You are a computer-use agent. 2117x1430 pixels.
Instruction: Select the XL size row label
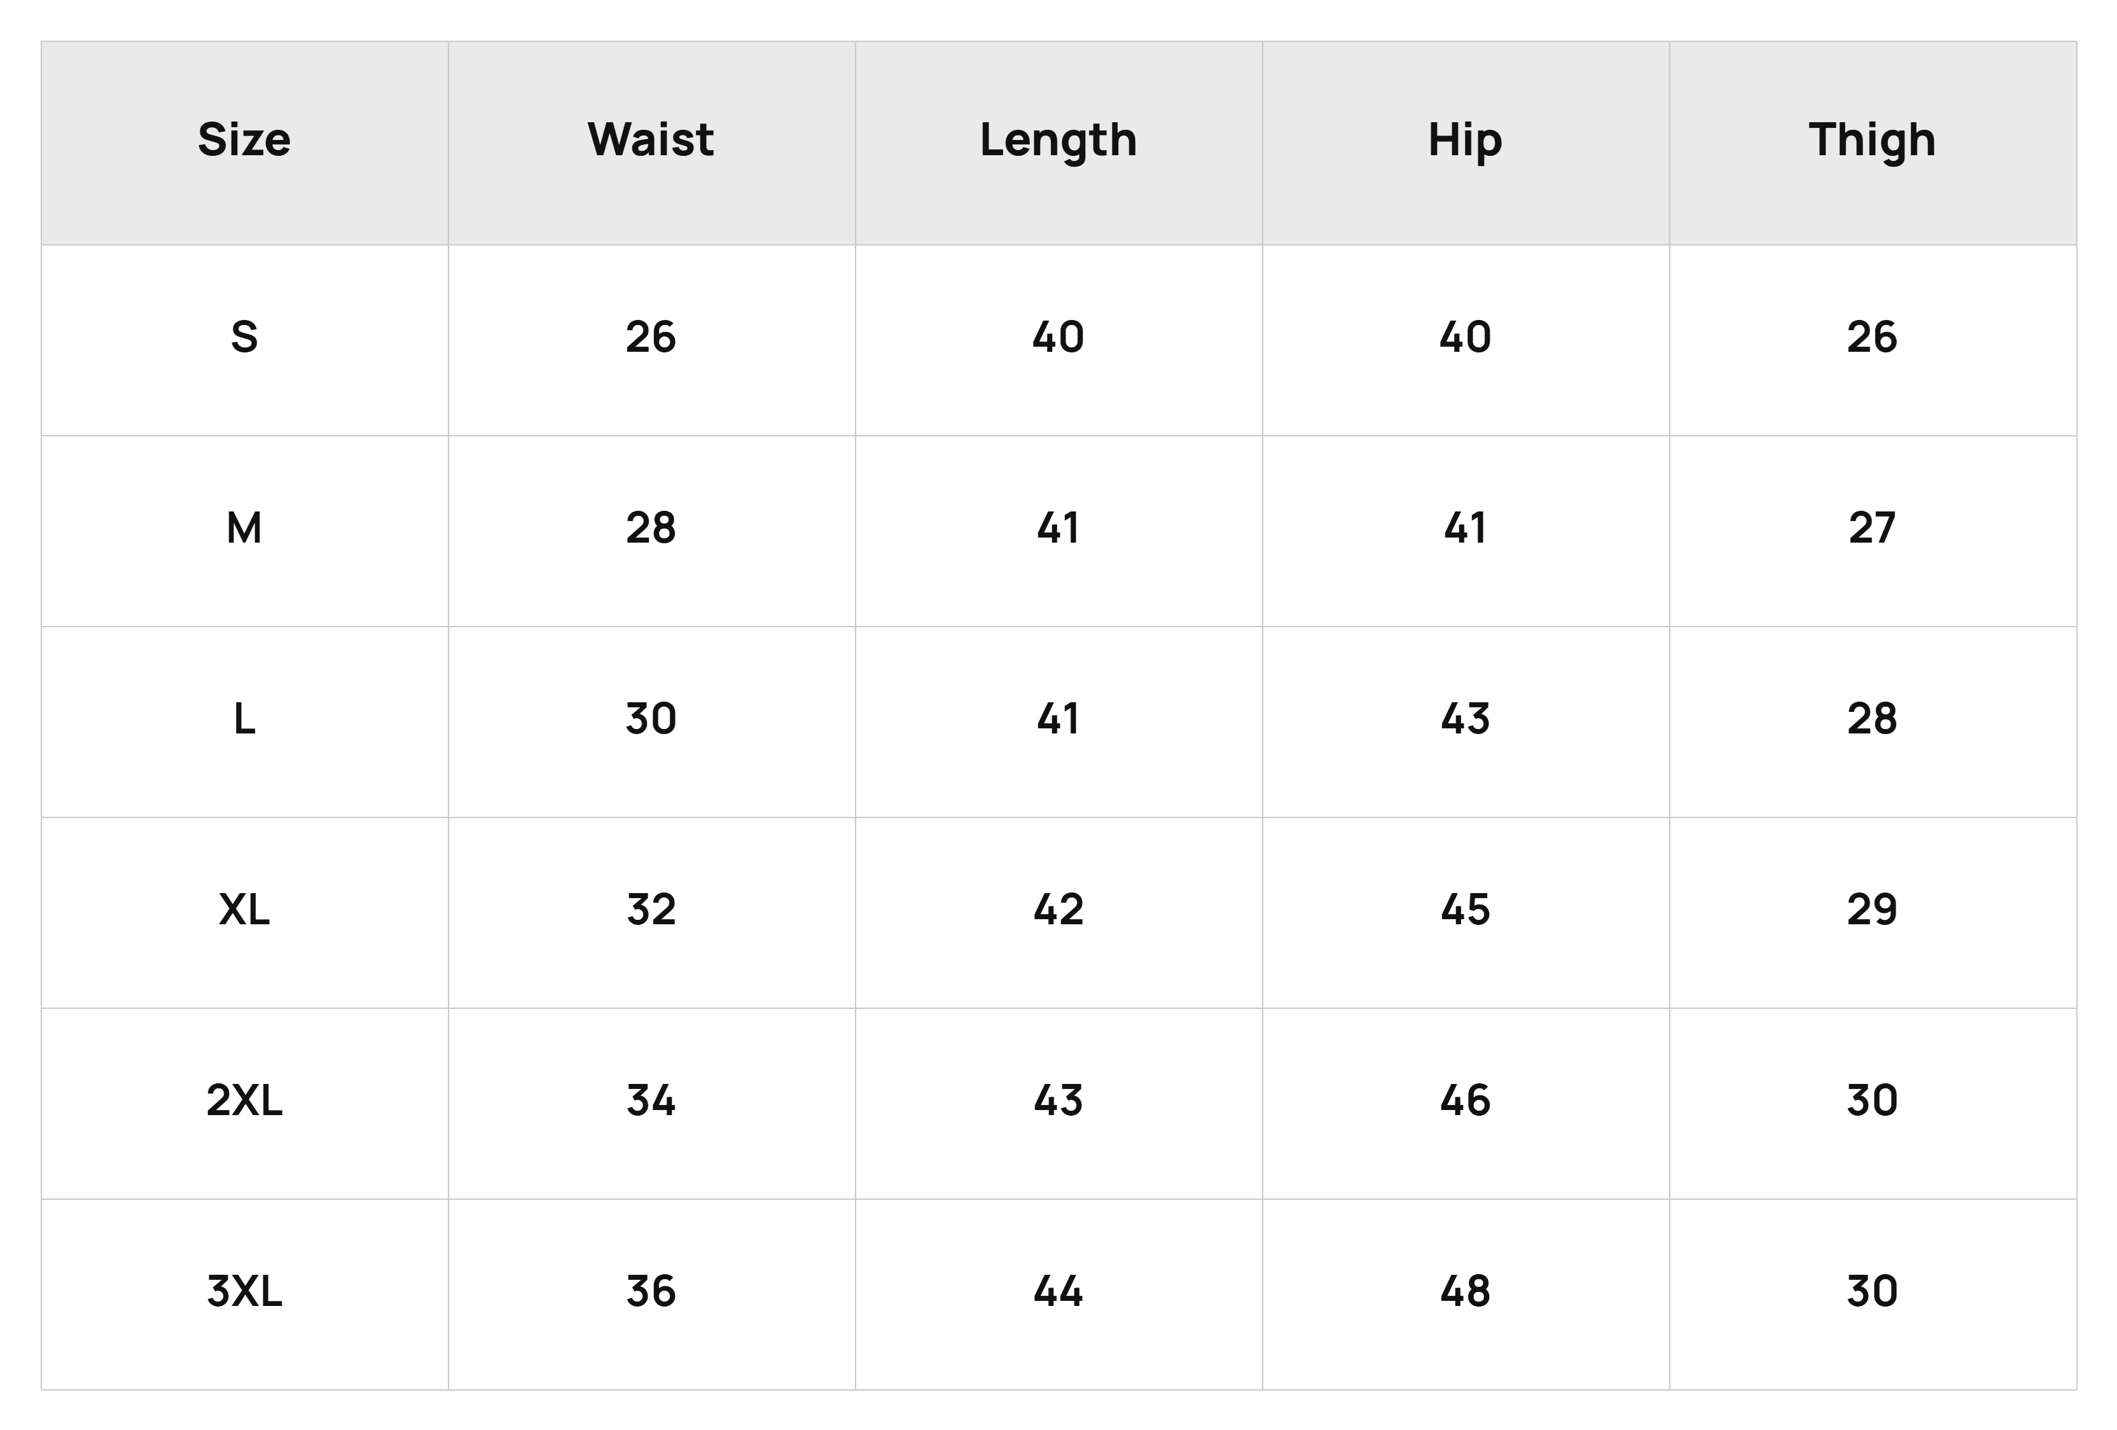(x=244, y=910)
